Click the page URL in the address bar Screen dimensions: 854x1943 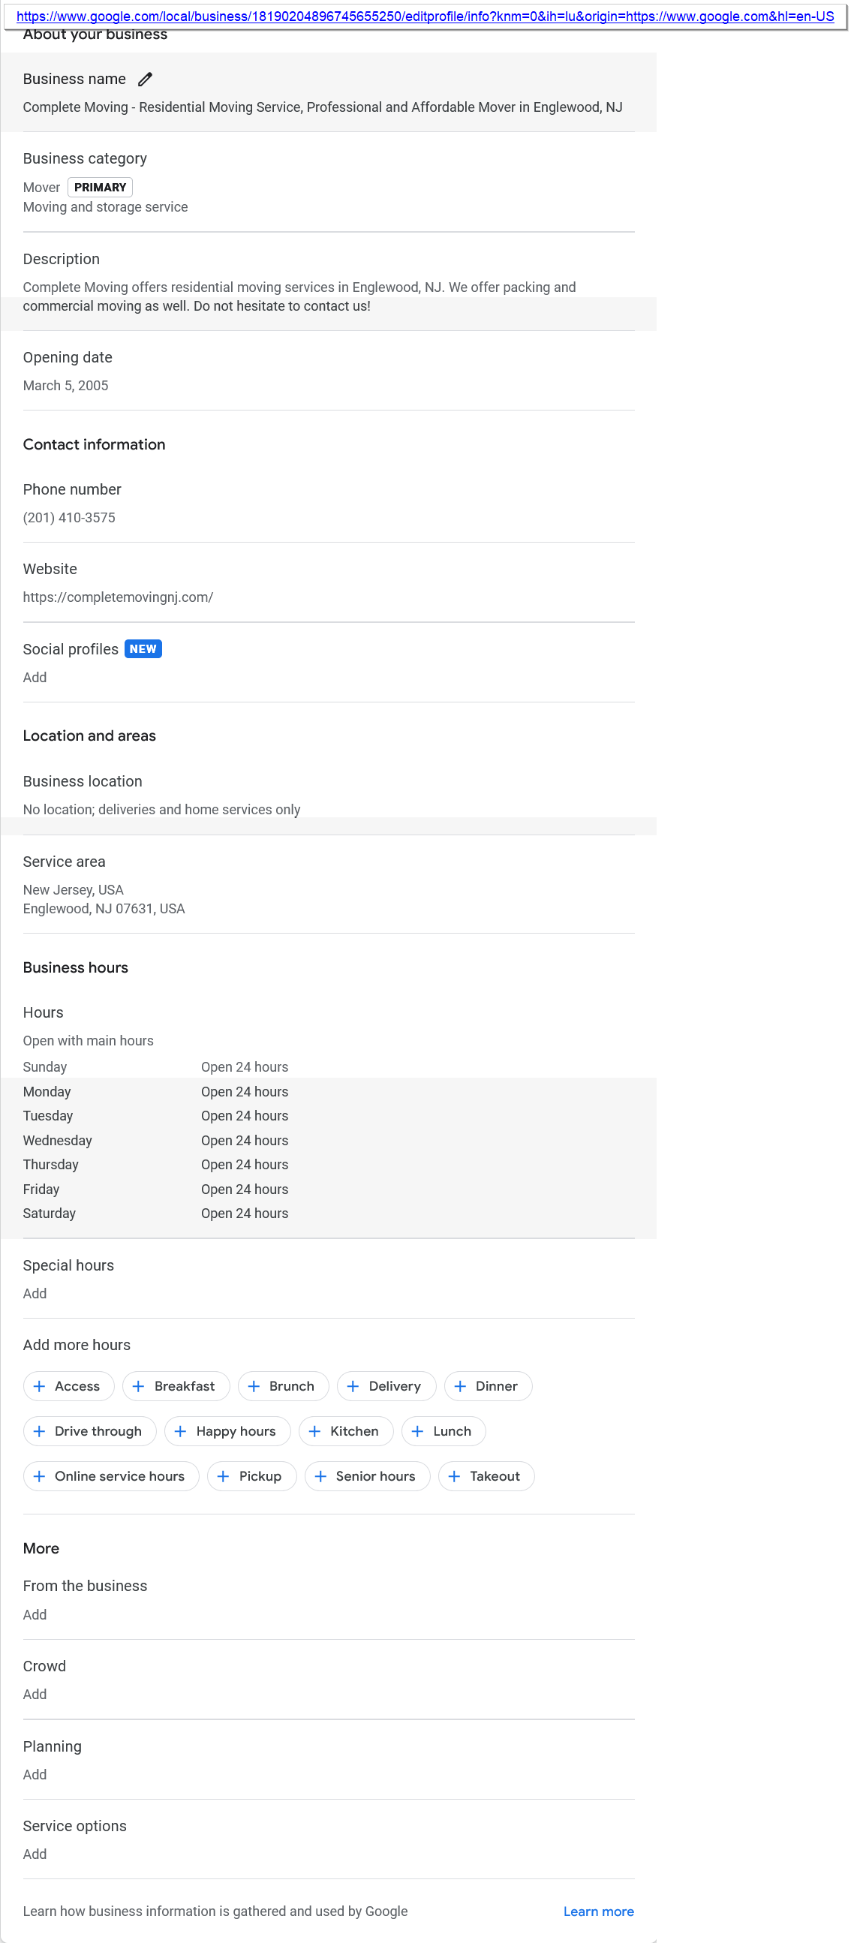(425, 17)
